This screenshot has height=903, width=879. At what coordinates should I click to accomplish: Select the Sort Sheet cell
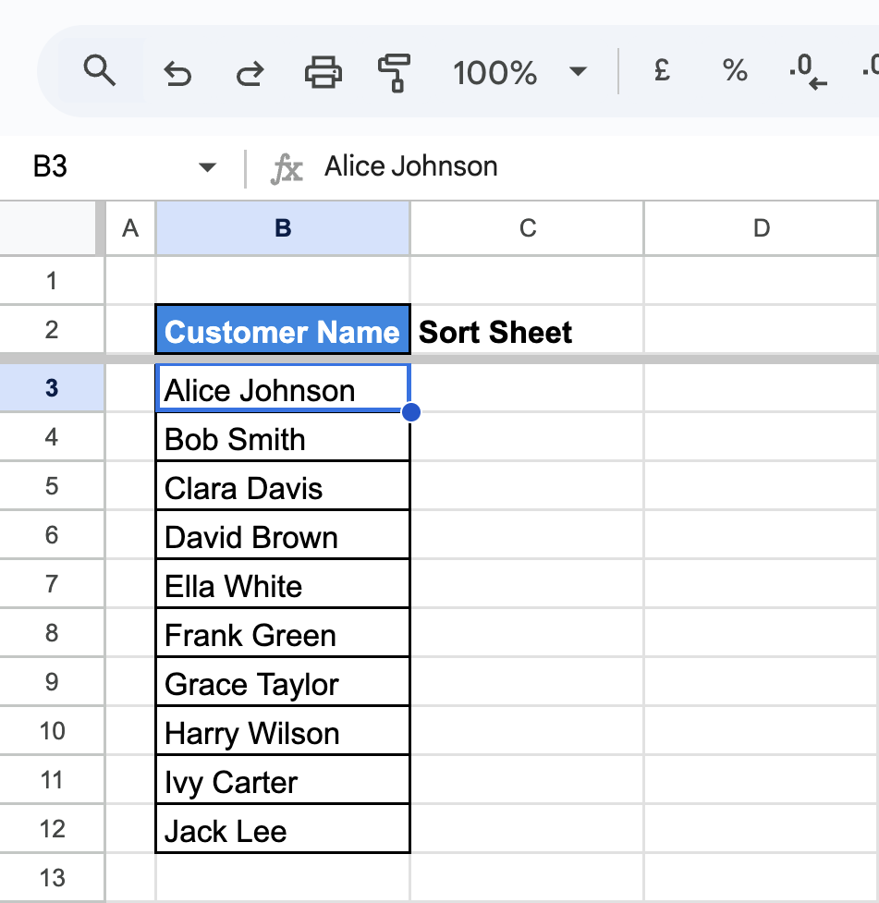pyautogui.click(x=527, y=330)
